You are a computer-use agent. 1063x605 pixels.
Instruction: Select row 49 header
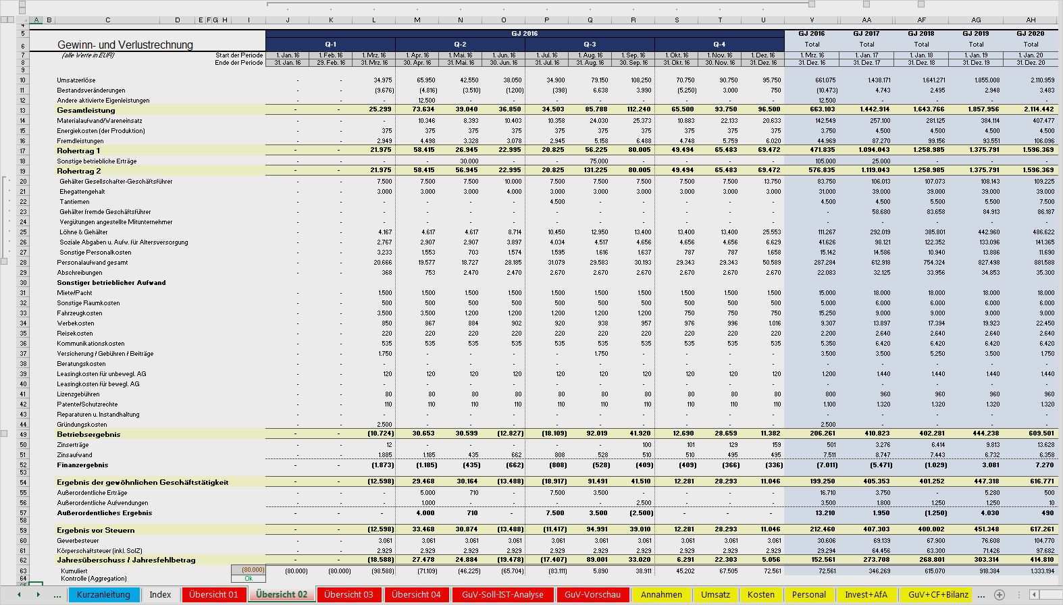(22, 434)
